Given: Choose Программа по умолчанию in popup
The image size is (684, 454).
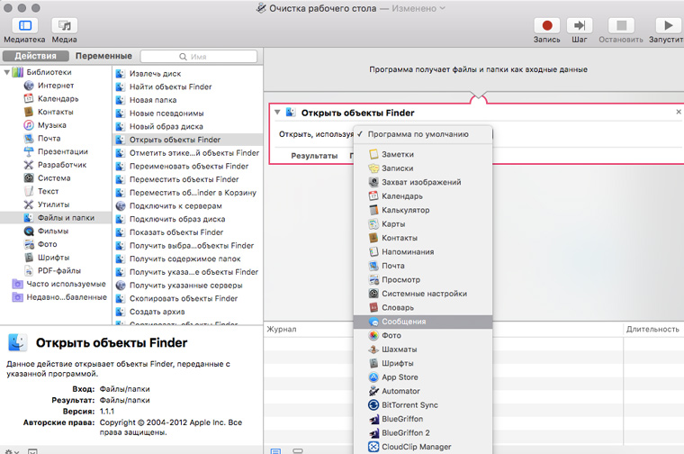Looking at the screenshot, I should 423,134.
